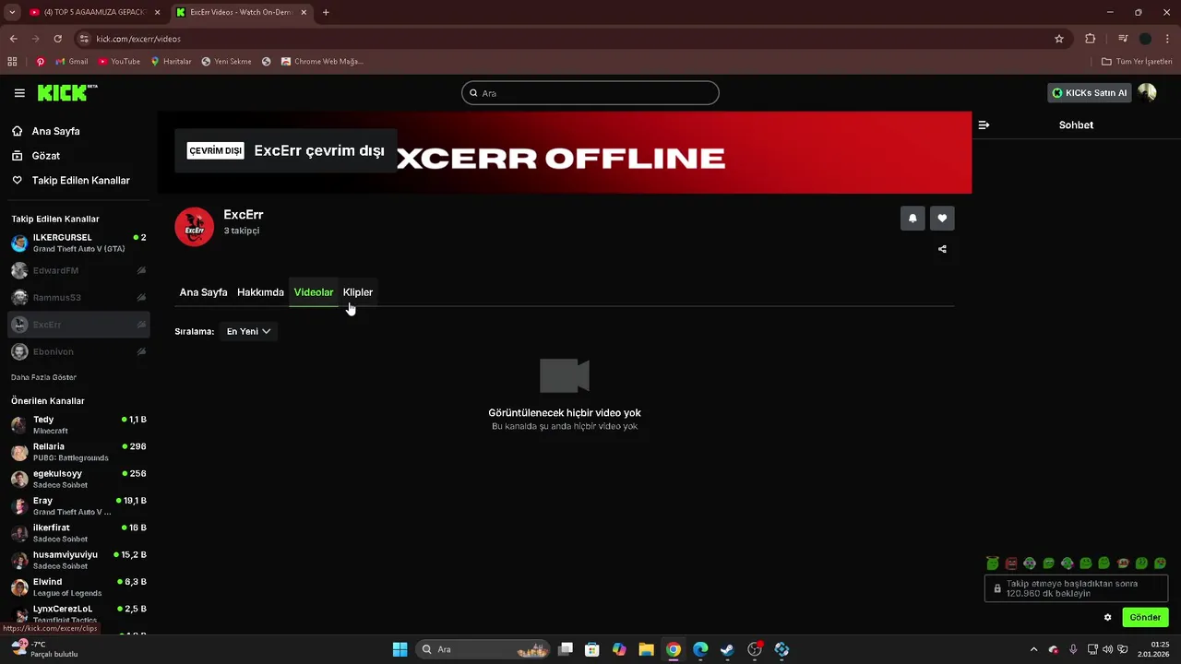Viewport: 1181px width, 664px height.
Task: Open recommended channel egekulsoyy
Action: coord(78,479)
